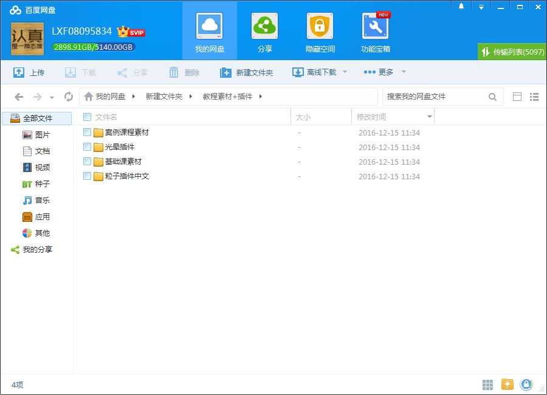Sort by the 修改时间 column header
Screen dimensions: 547x395
click(x=371, y=117)
